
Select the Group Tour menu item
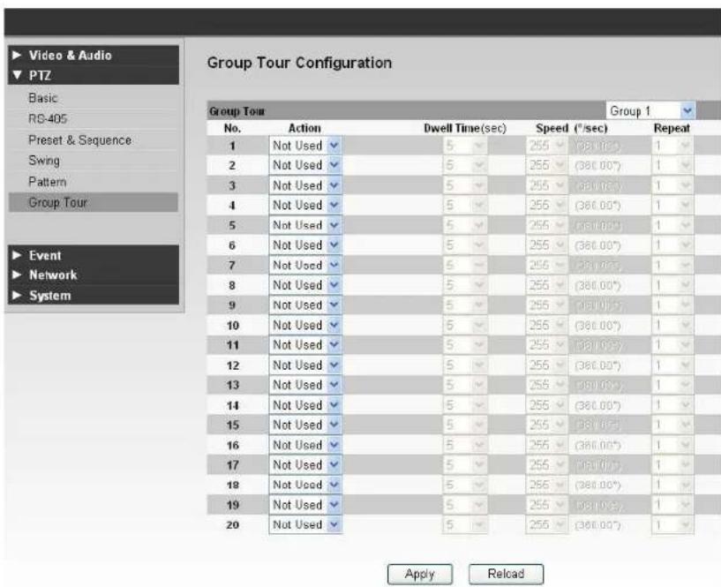(94, 202)
